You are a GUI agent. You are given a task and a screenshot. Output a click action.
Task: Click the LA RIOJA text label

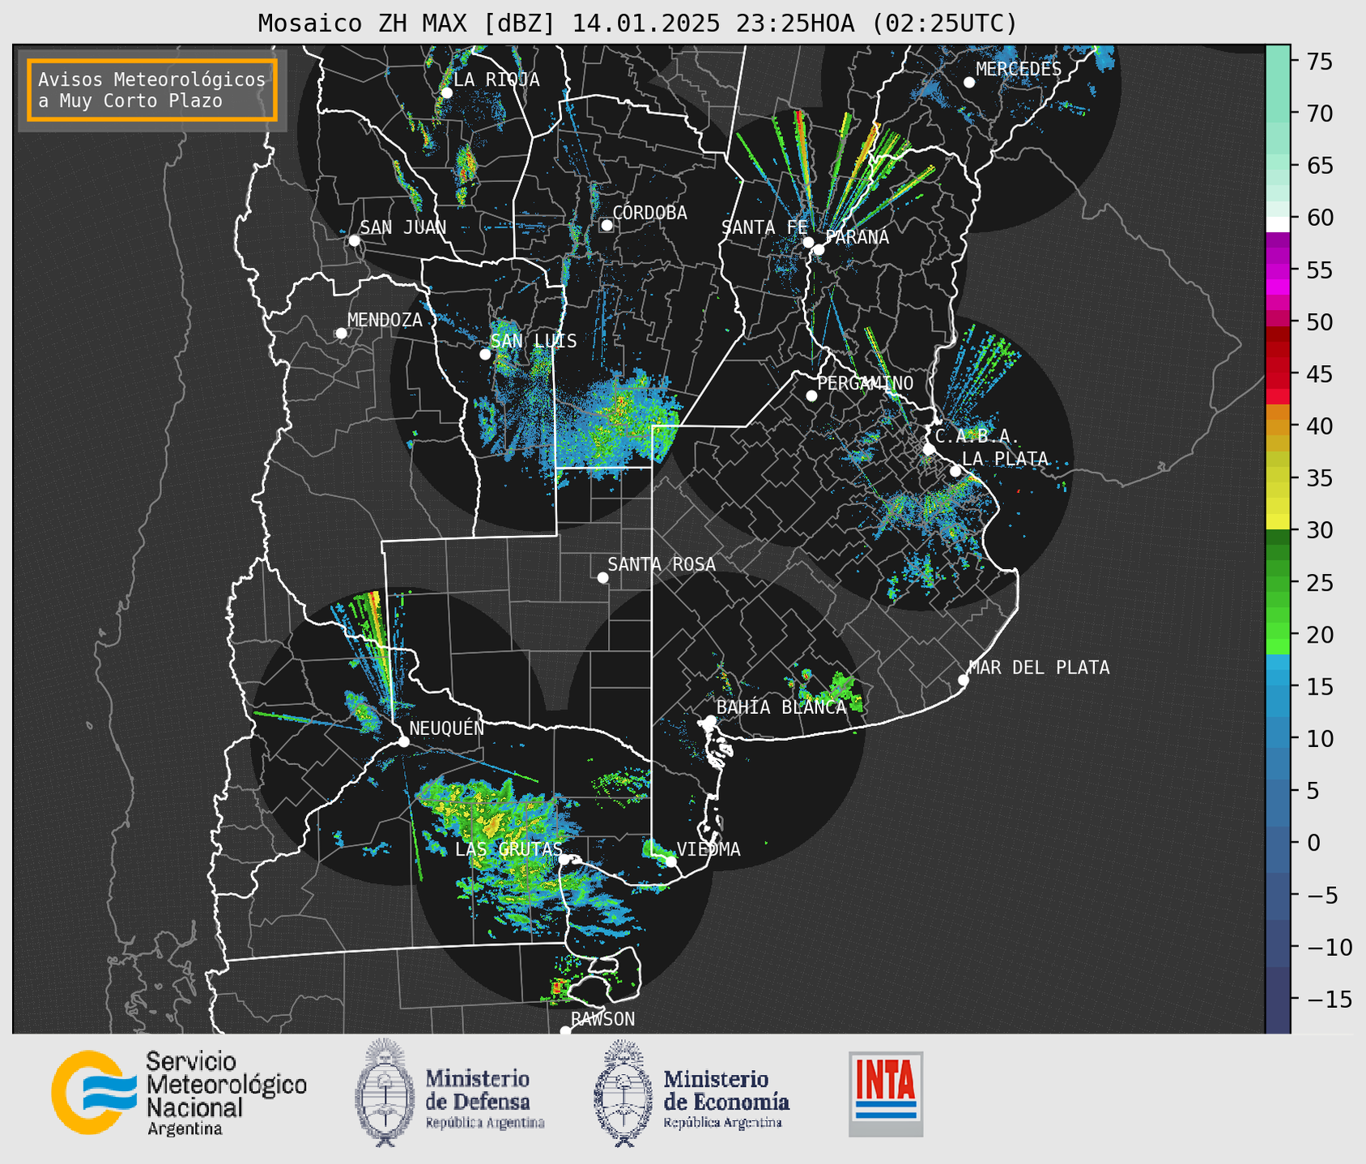pos(496,79)
